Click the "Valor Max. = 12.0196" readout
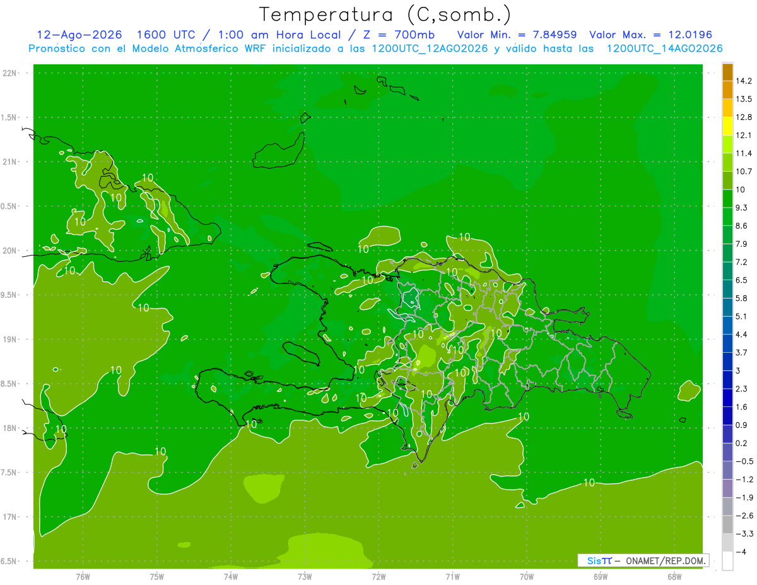Viewport: 757px width, 585px height. [x=650, y=35]
